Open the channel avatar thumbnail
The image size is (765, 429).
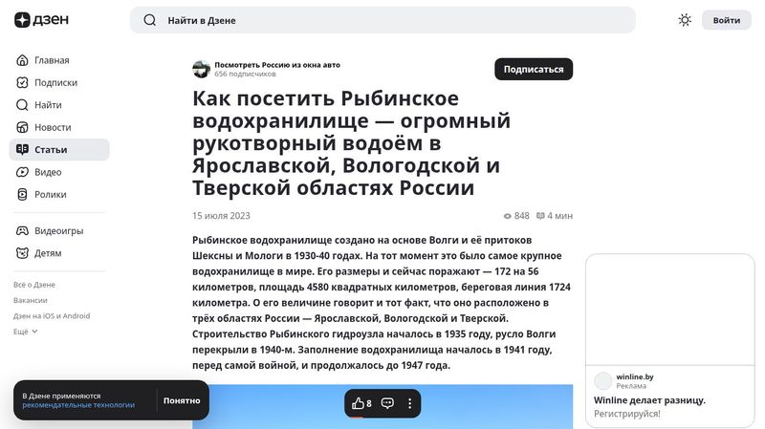[x=201, y=69]
